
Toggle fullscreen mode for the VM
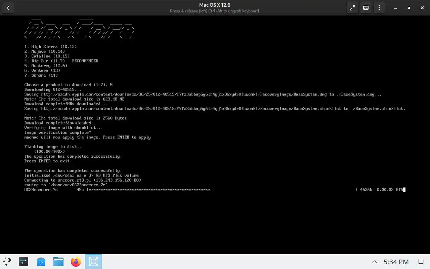point(352,8)
